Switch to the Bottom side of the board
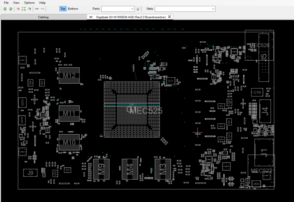The image size is (294, 202). pos(73,9)
